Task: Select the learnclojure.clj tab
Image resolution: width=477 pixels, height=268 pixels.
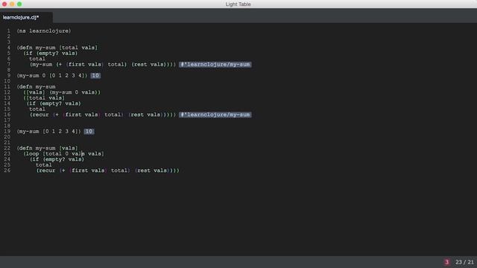Action: coord(21,17)
